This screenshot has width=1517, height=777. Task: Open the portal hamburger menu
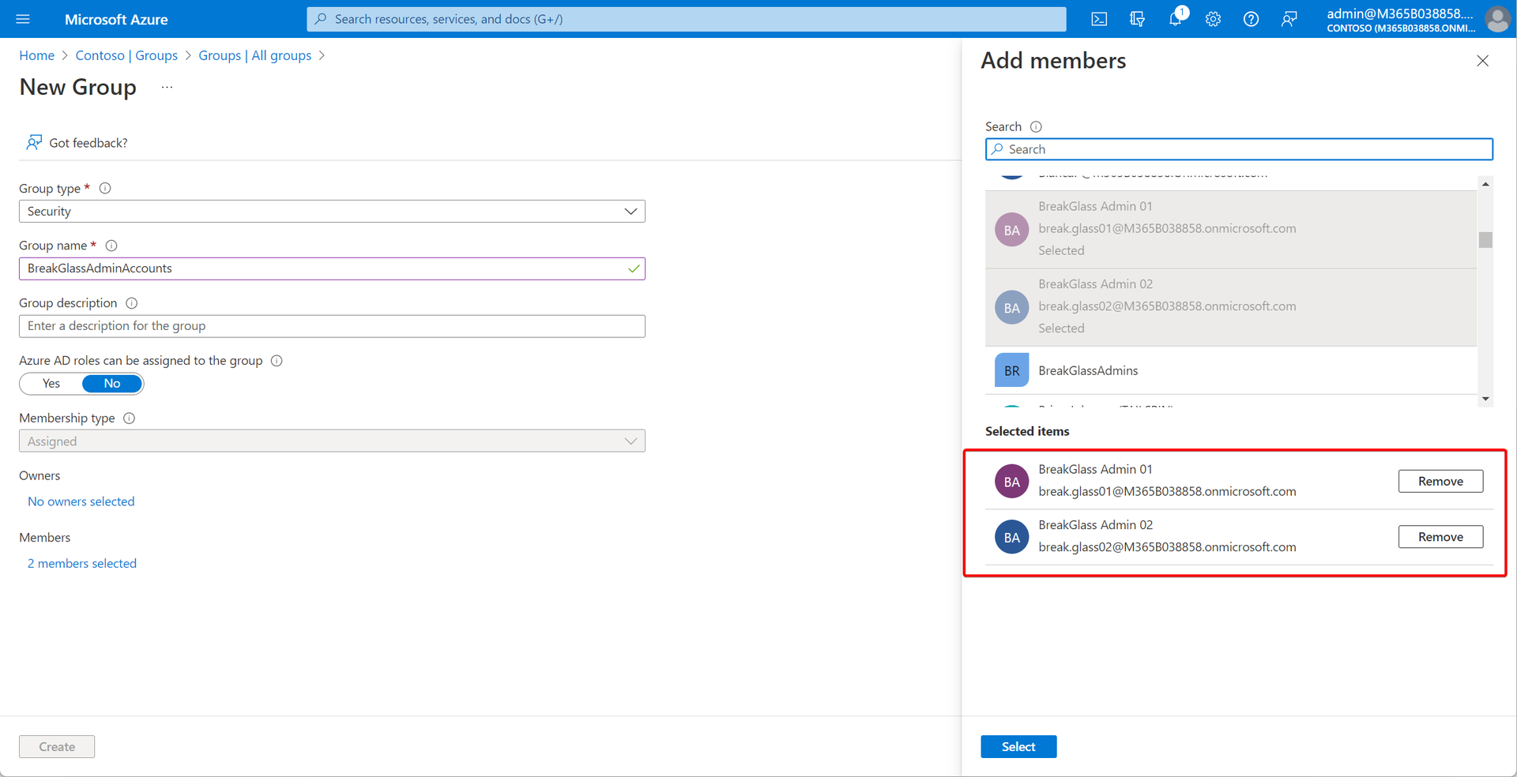(22, 19)
